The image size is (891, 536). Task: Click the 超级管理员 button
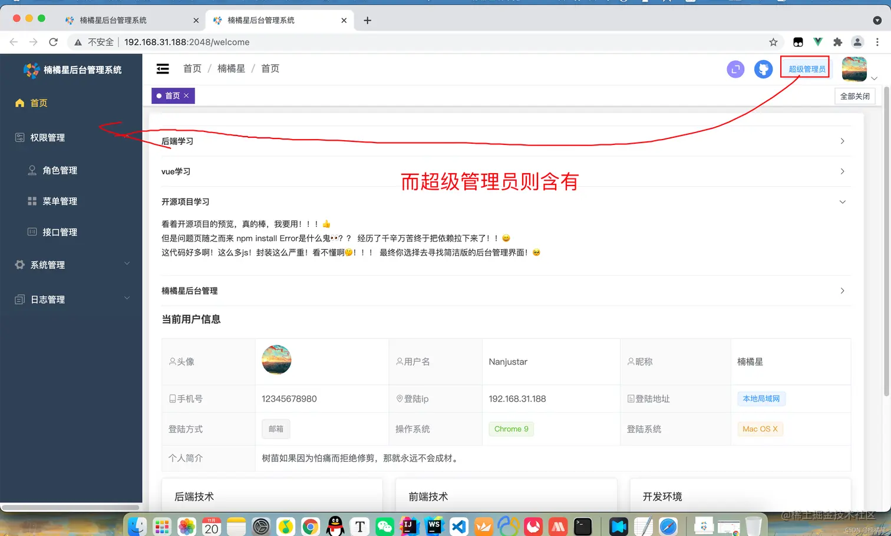point(805,68)
